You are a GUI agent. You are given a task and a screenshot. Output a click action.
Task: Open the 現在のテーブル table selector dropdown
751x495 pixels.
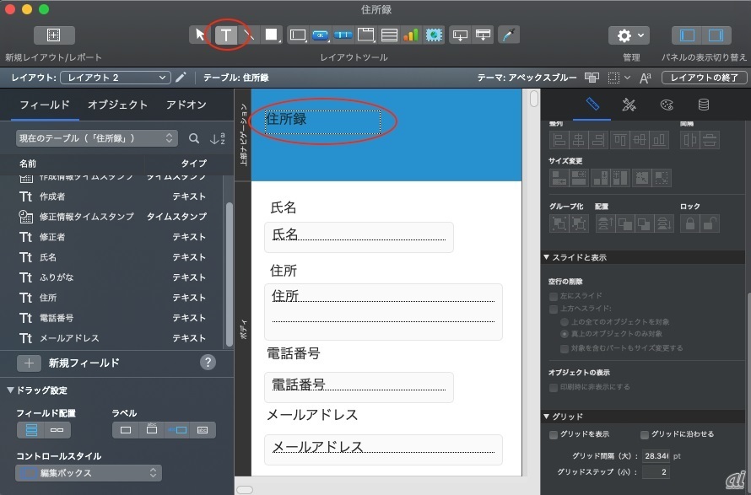pos(96,138)
